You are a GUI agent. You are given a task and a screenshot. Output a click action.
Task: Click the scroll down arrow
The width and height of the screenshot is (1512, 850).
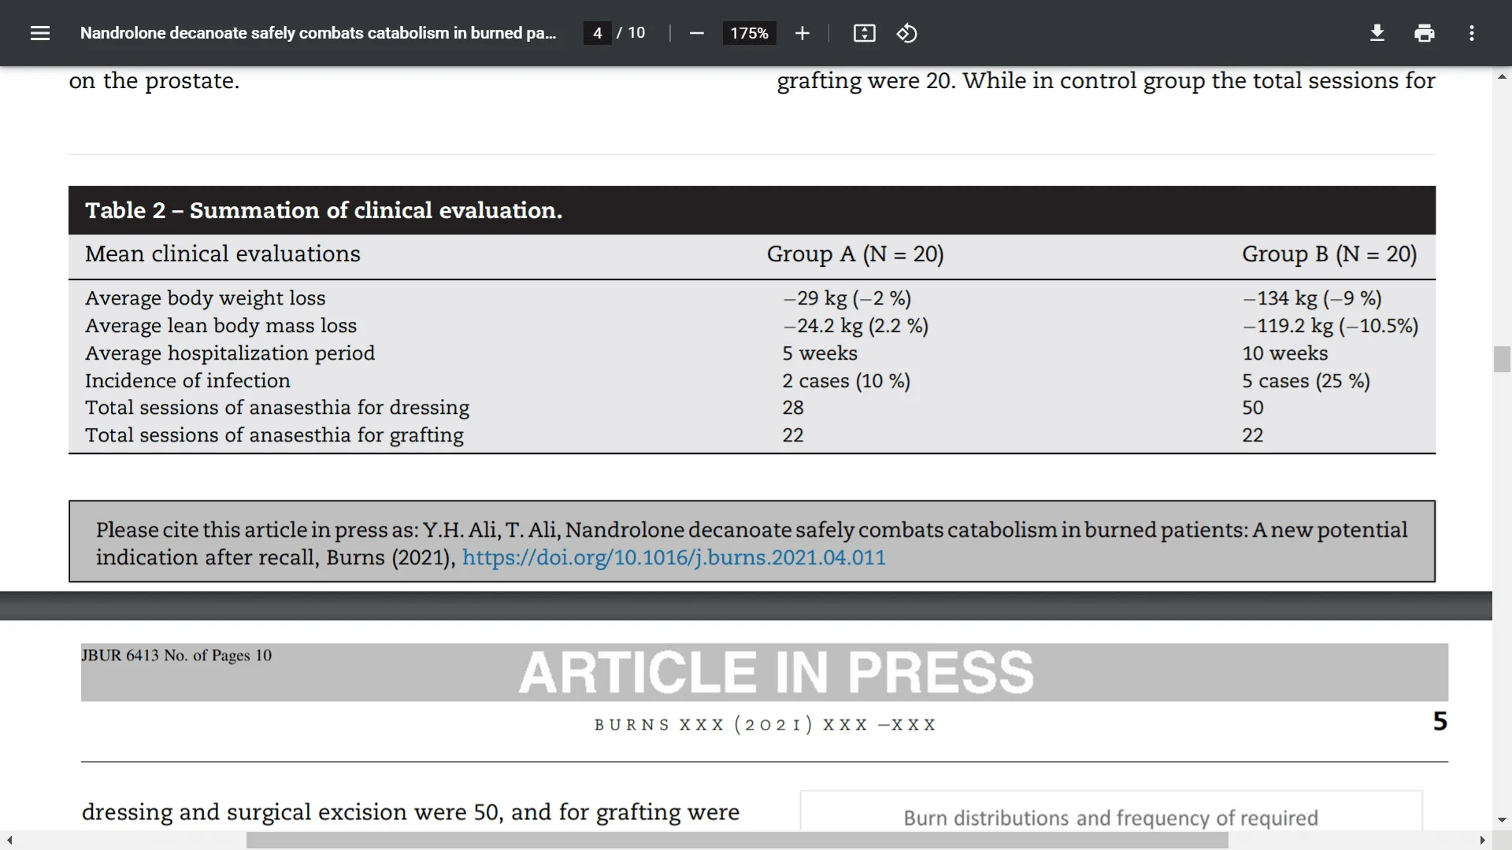click(1502, 820)
